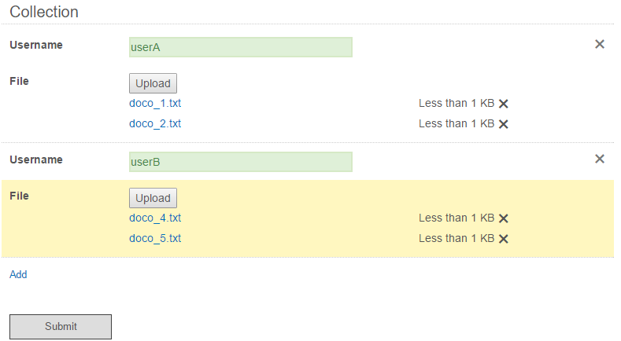621x341 pixels.
Task: Open the doco_5.txt file link
Action: (x=155, y=238)
